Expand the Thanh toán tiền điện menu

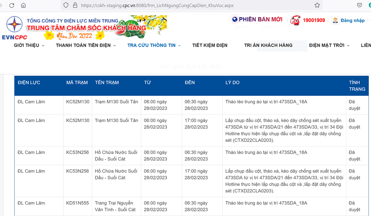click(x=86, y=45)
